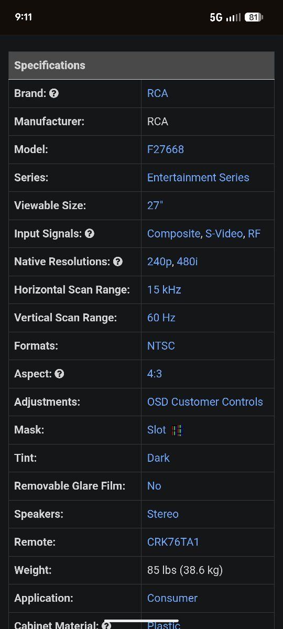
Task: Tap the 5G signal indicator
Action: pyautogui.click(x=216, y=17)
